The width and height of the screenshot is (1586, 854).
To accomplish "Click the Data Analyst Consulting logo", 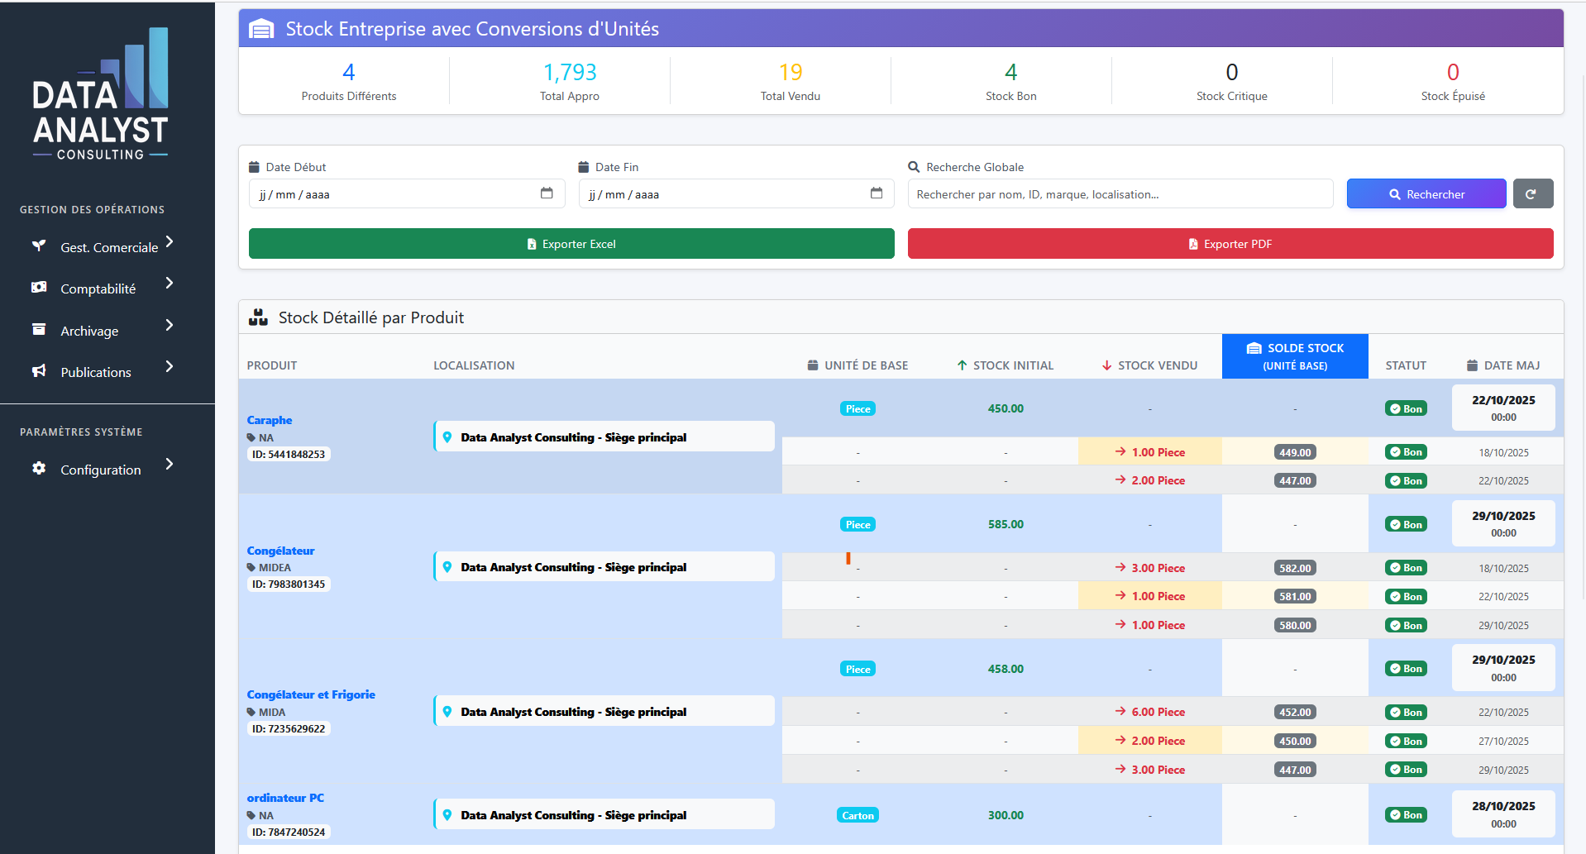I will click(99, 93).
